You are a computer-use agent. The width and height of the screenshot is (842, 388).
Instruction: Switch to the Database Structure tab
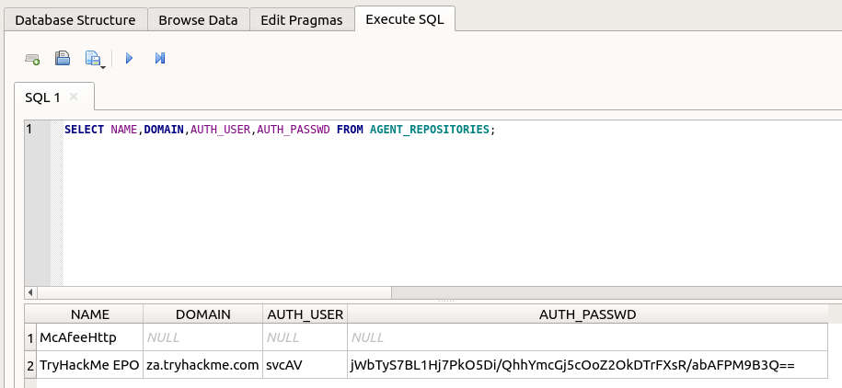click(75, 19)
